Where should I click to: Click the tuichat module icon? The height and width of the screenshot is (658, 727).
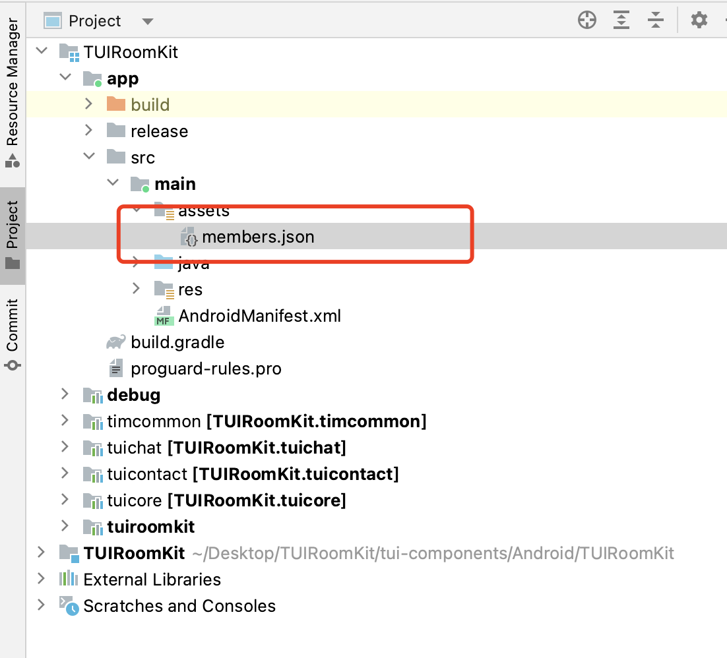pos(93,448)
